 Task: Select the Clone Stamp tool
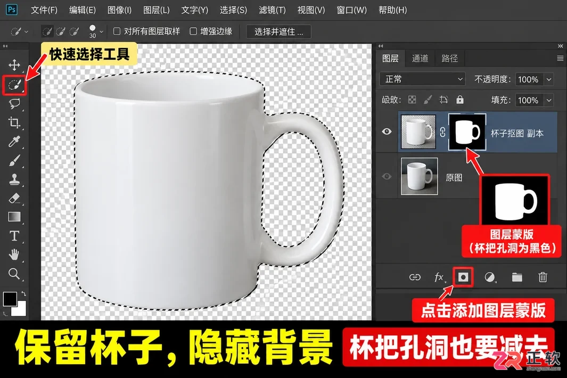click(14, 179)
